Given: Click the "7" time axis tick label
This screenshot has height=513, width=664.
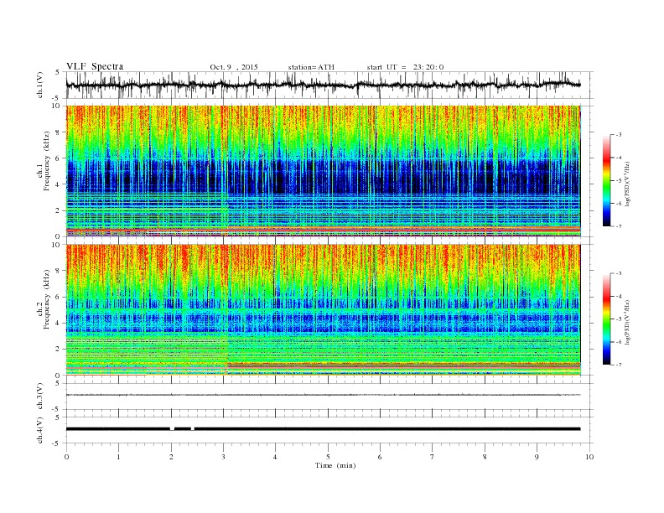Looking at the screenshot, I should pyautogui.click(x=433, y=457).
